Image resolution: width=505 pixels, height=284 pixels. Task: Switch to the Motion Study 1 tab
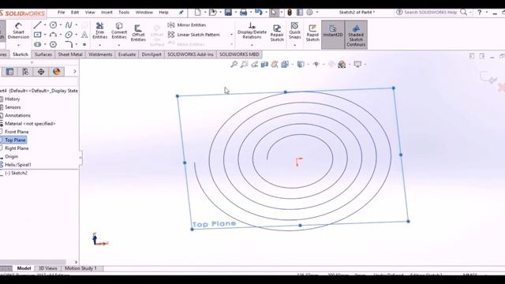coord(80,268)
